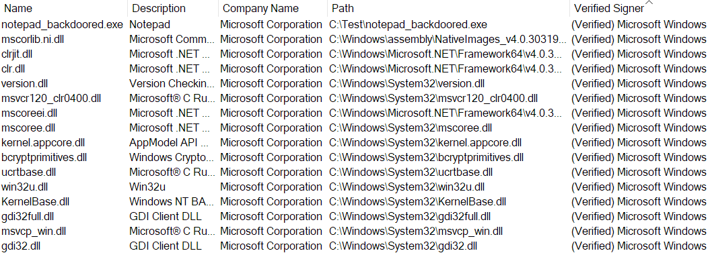The image size is (710, 253).
Task: Select the win32u.dll row
Action: point(355,187)
